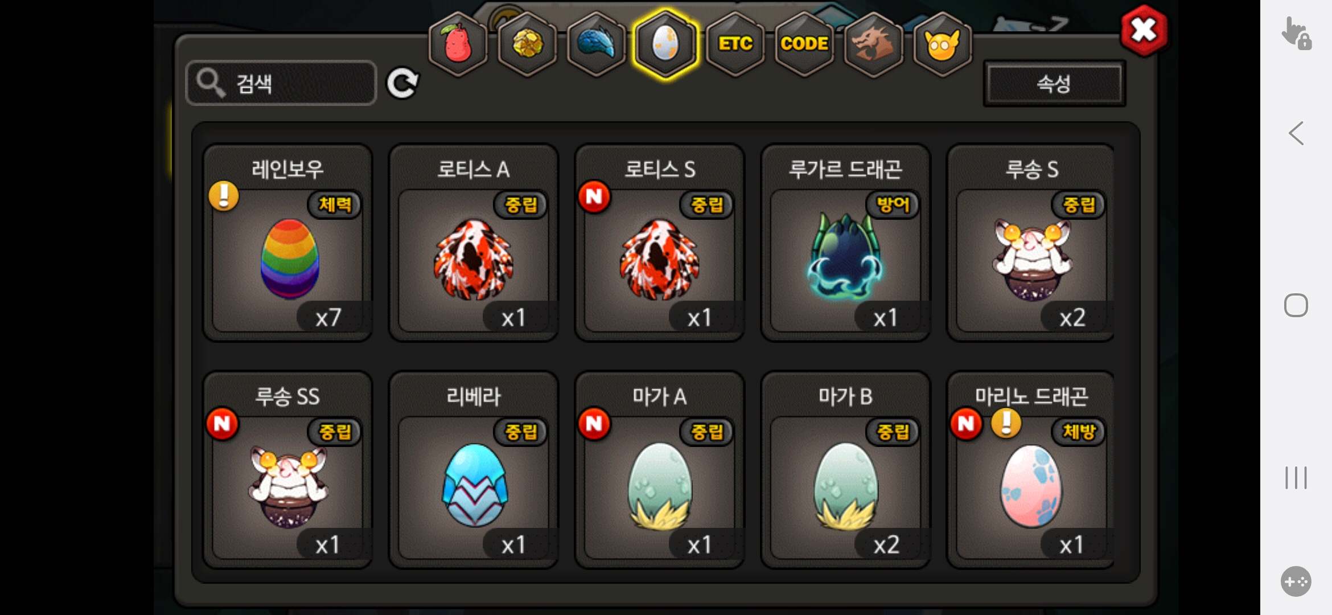Screen dimensions: 1332x615
Task: Click the refresh arrow icon beside search
Action: (403, 84)
